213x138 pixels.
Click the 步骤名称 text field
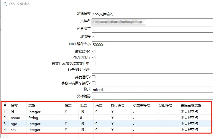coord(152,14)
